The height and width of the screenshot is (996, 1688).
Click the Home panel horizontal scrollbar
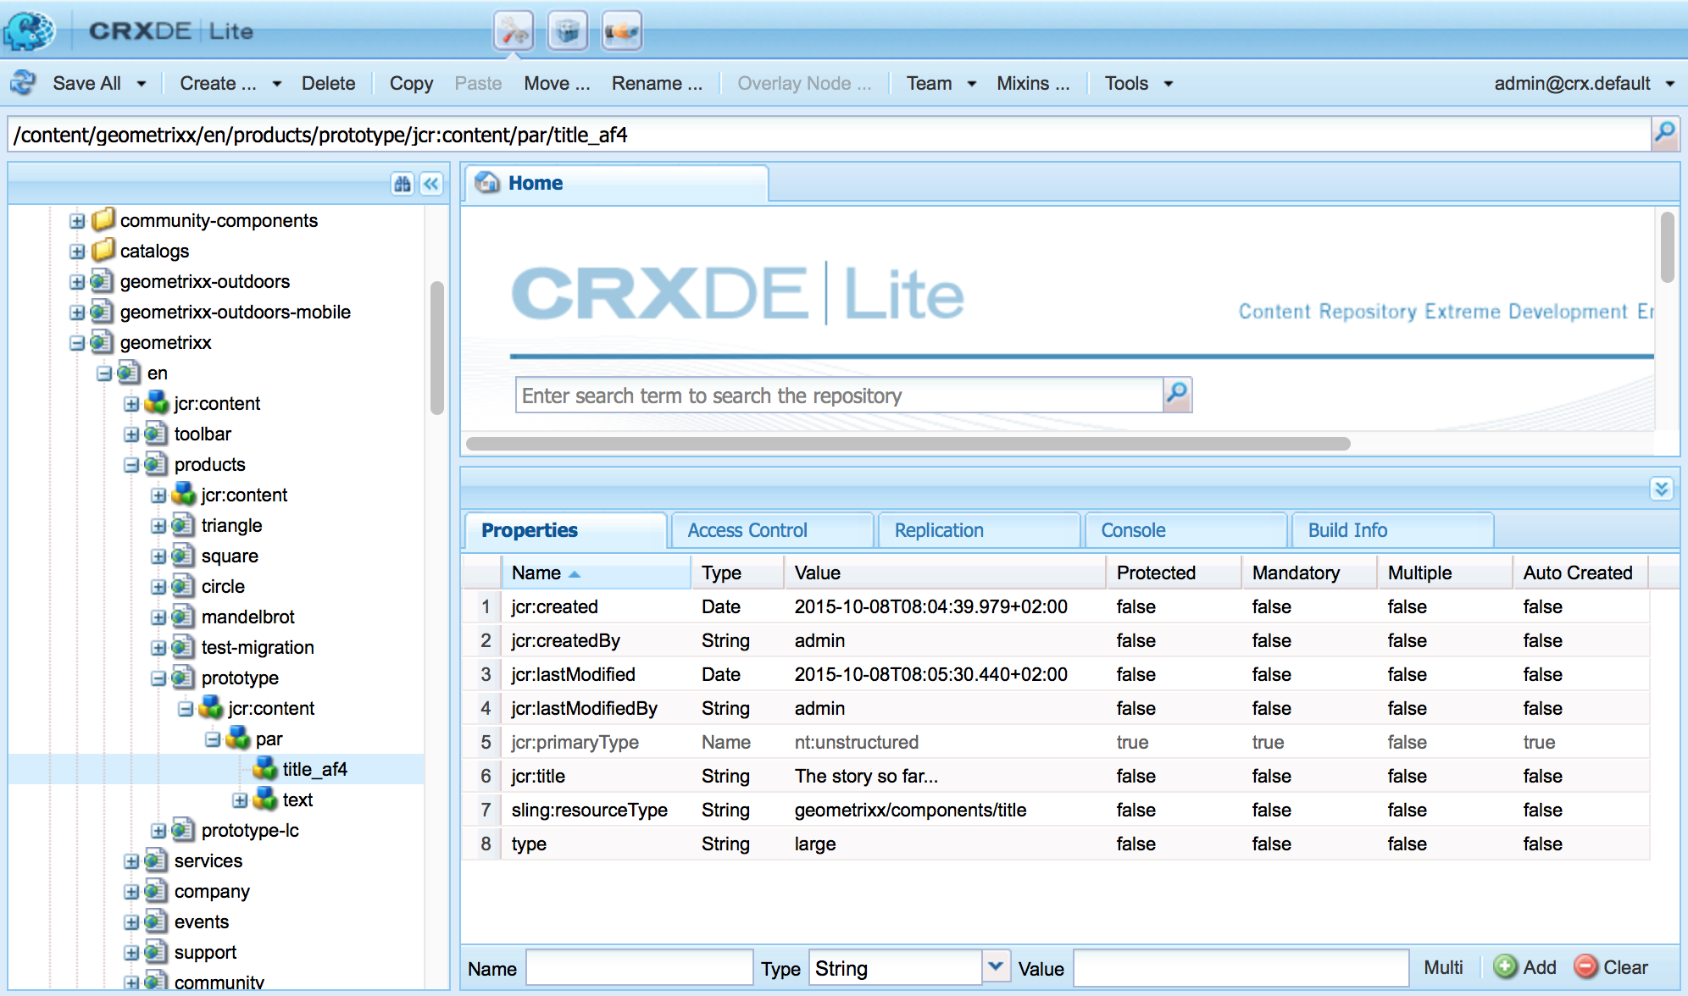907,444
